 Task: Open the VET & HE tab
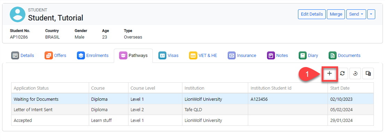pos(203,56)
